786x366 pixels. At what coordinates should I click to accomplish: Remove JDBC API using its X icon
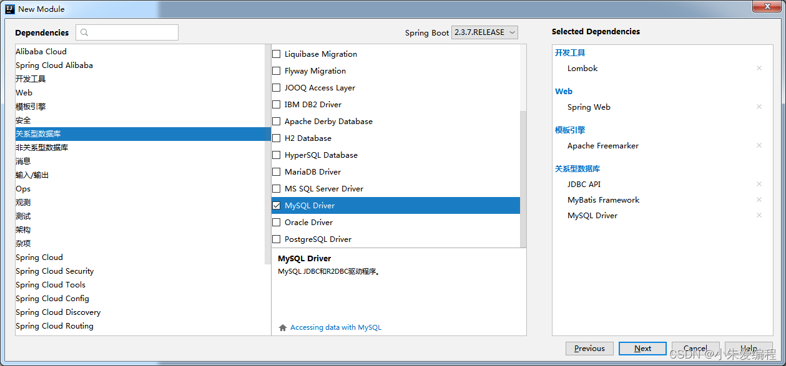click(x=759, y=184)
